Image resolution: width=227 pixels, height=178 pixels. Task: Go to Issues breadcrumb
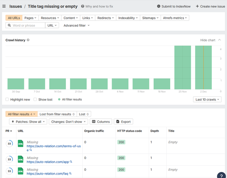point(16,6)
